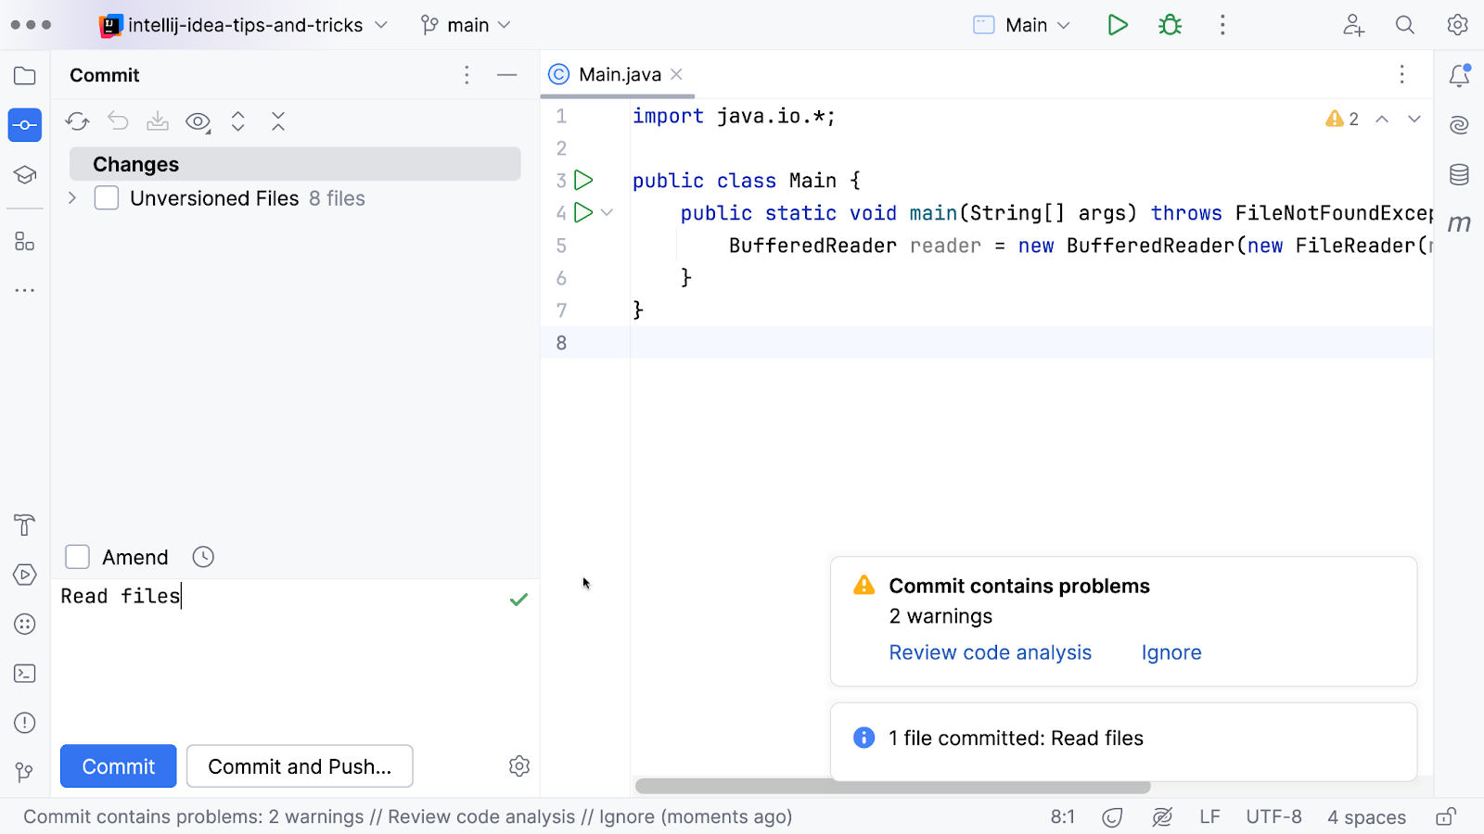This screenshot has width=1484, height=834.
Task: Check the Unversioned Files checkbox
Action: 107,198
